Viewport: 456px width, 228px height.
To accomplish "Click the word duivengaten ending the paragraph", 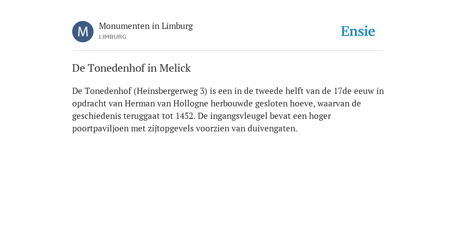I will (x=271, y=129).
